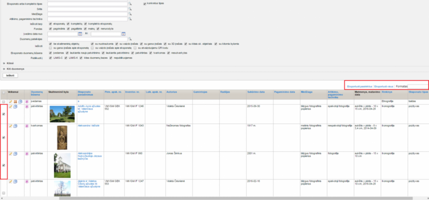
Task: Open the church photo thumbnail
Action: pos(62,165)
